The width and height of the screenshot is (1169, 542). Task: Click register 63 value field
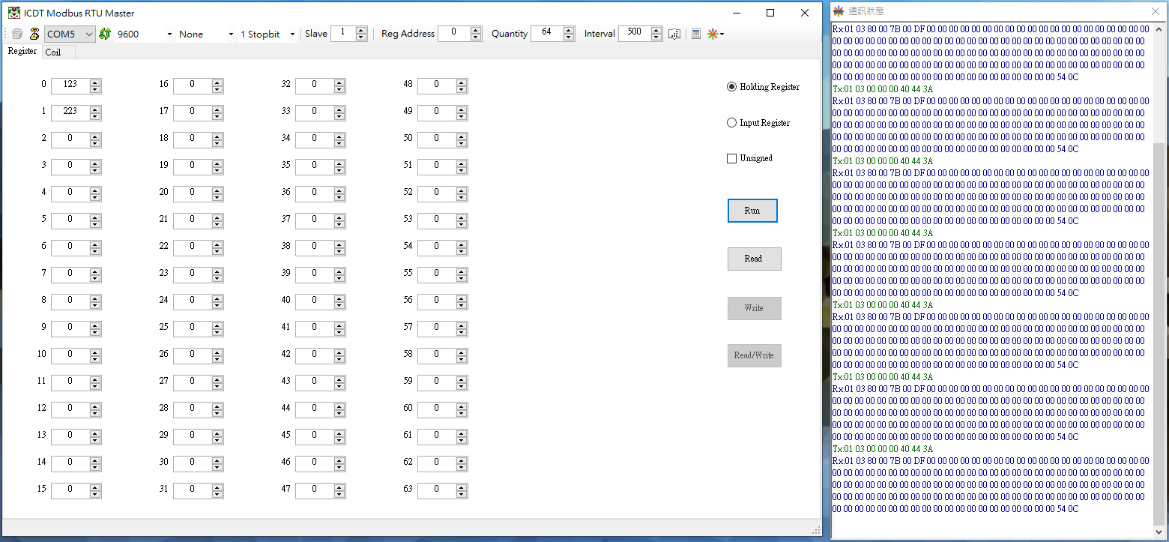[437, 490]
